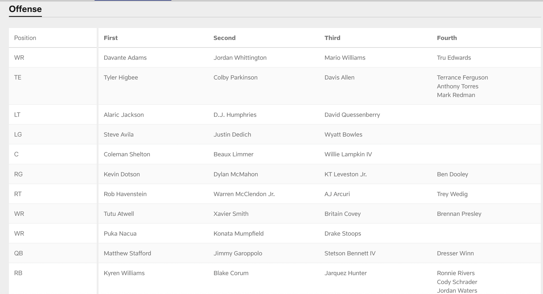Select Jimmy Garoppolo second-string QB

click(x=238, y=253)
